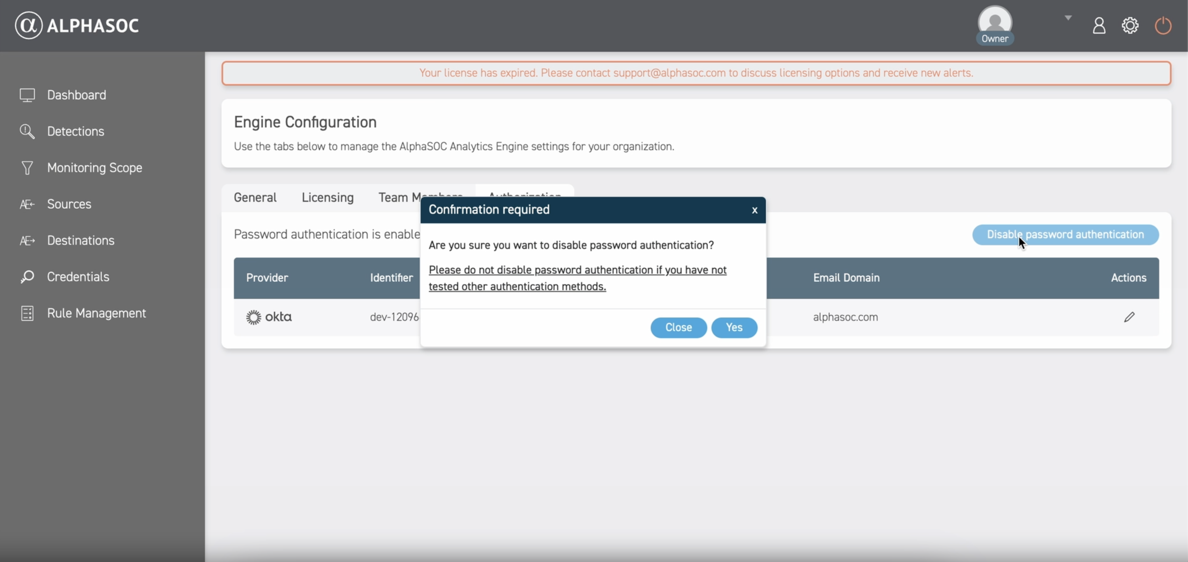Edit the Okta provider with pencil icon
This screenshot has width=1188, height=562.
click(x=1129, y=317)
